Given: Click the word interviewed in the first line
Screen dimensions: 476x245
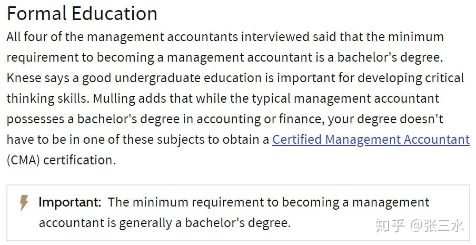Looking at the screenshot, I should [275, 37].
